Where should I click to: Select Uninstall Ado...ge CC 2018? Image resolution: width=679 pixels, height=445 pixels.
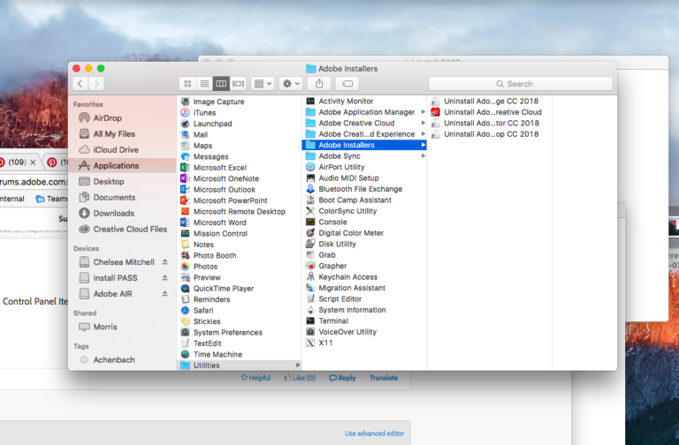coord(489,102)
